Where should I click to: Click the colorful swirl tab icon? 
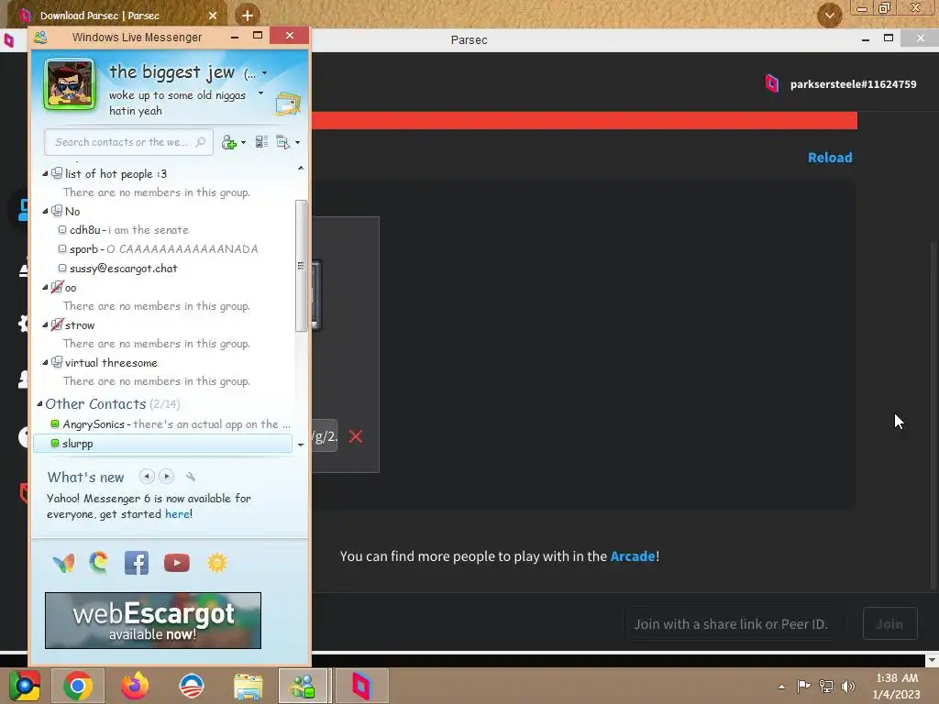[99, 563]
